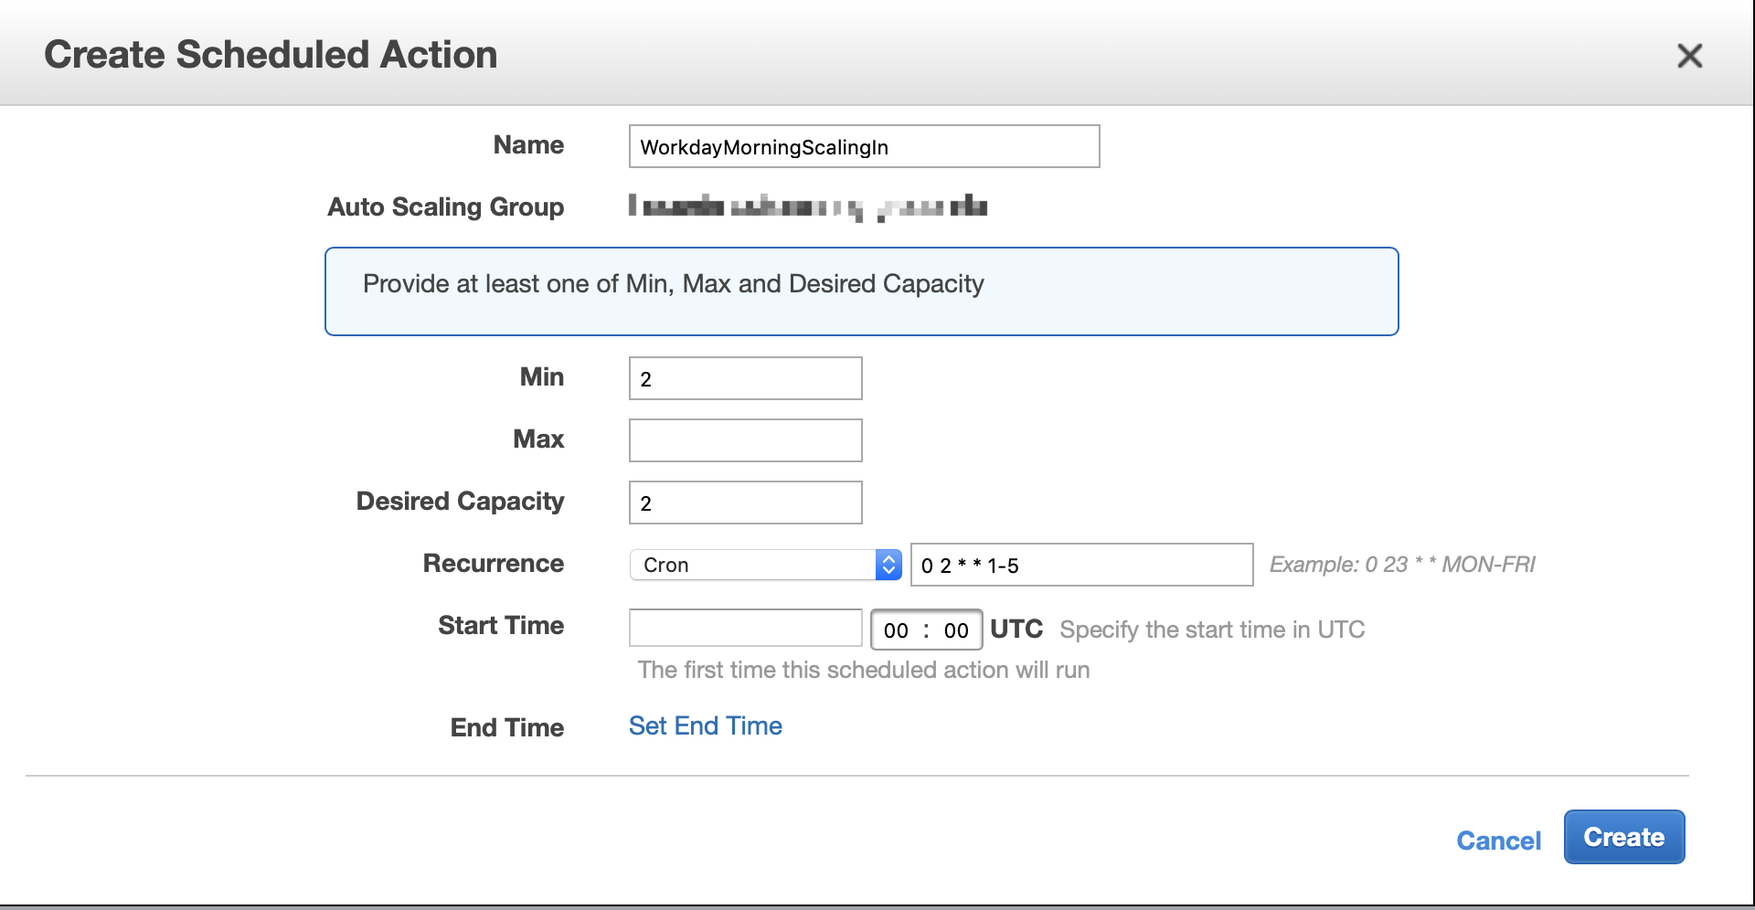The width and height of the screenshot is (1755, 910).
Task: Click the 'Create Scheduled Action' title
Action: click(271, 55)
